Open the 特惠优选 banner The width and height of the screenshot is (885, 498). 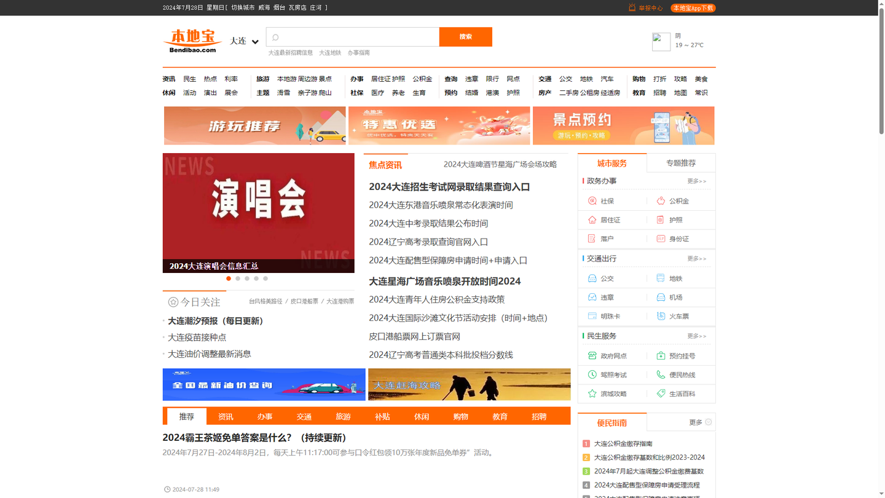coord(439,125)
